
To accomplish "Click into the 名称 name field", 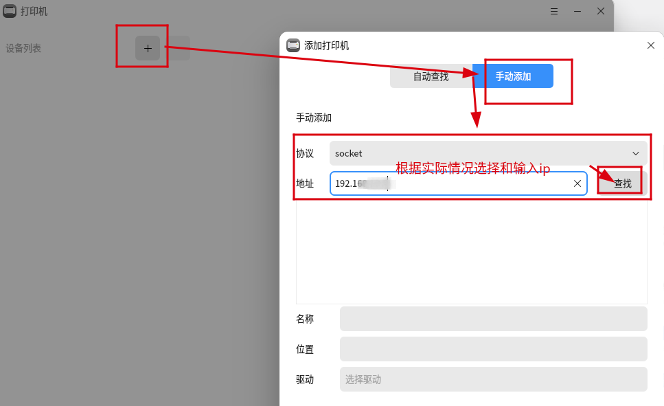I will click(493, 319).
